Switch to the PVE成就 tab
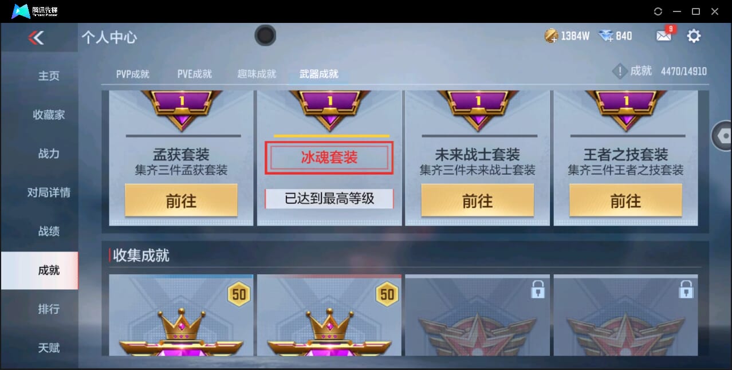The height and width of the screenshot is (370, 732). [x=194, y=74]
